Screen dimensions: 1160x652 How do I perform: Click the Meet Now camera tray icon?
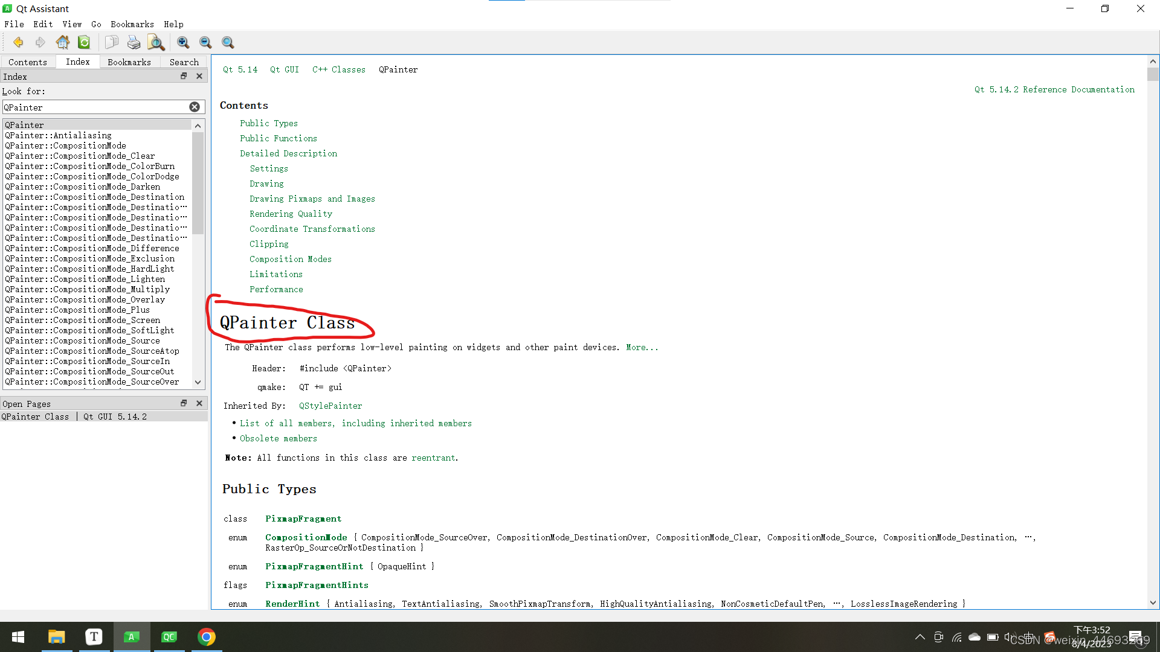coord(938,637)
